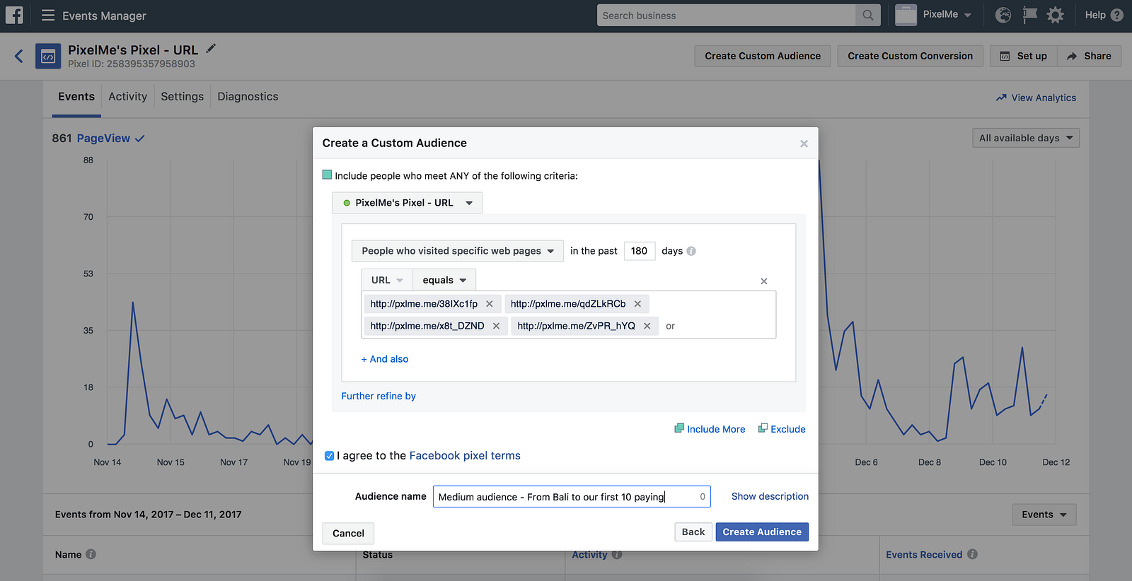Open the equals operator dropdown

pos(444,280)
